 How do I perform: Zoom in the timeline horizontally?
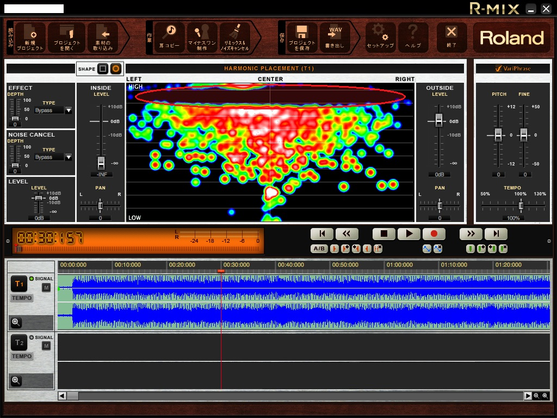coord(545,396)
